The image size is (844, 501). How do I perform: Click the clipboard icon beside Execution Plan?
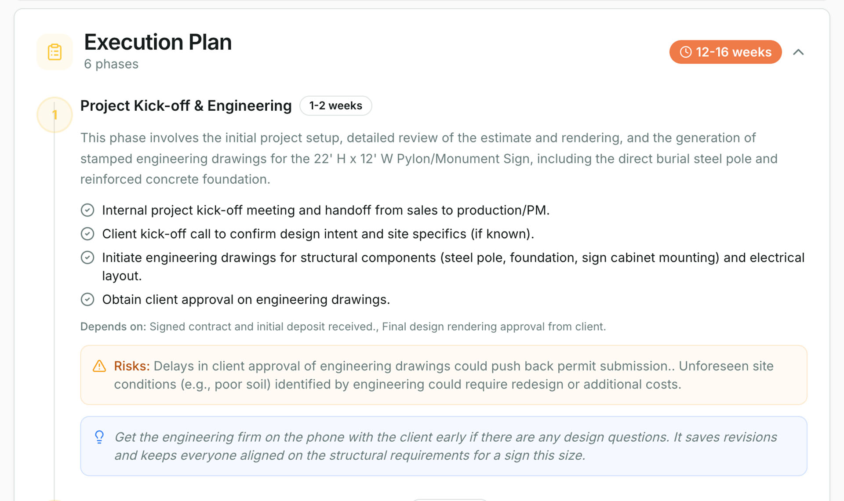point(55,51)
